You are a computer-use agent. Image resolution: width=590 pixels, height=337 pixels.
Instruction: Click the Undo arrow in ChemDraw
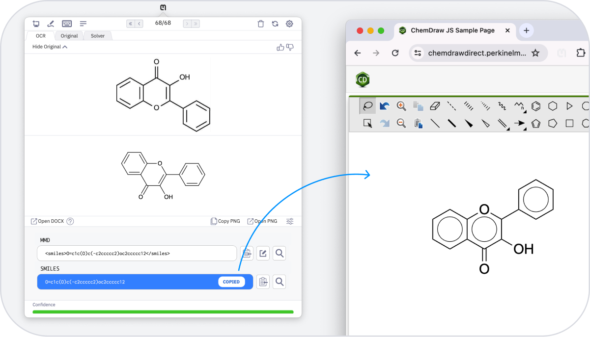point(384,106)
